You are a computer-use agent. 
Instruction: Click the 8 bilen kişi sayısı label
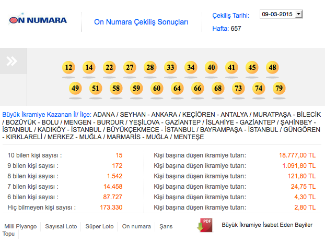[x=33, y=176]
